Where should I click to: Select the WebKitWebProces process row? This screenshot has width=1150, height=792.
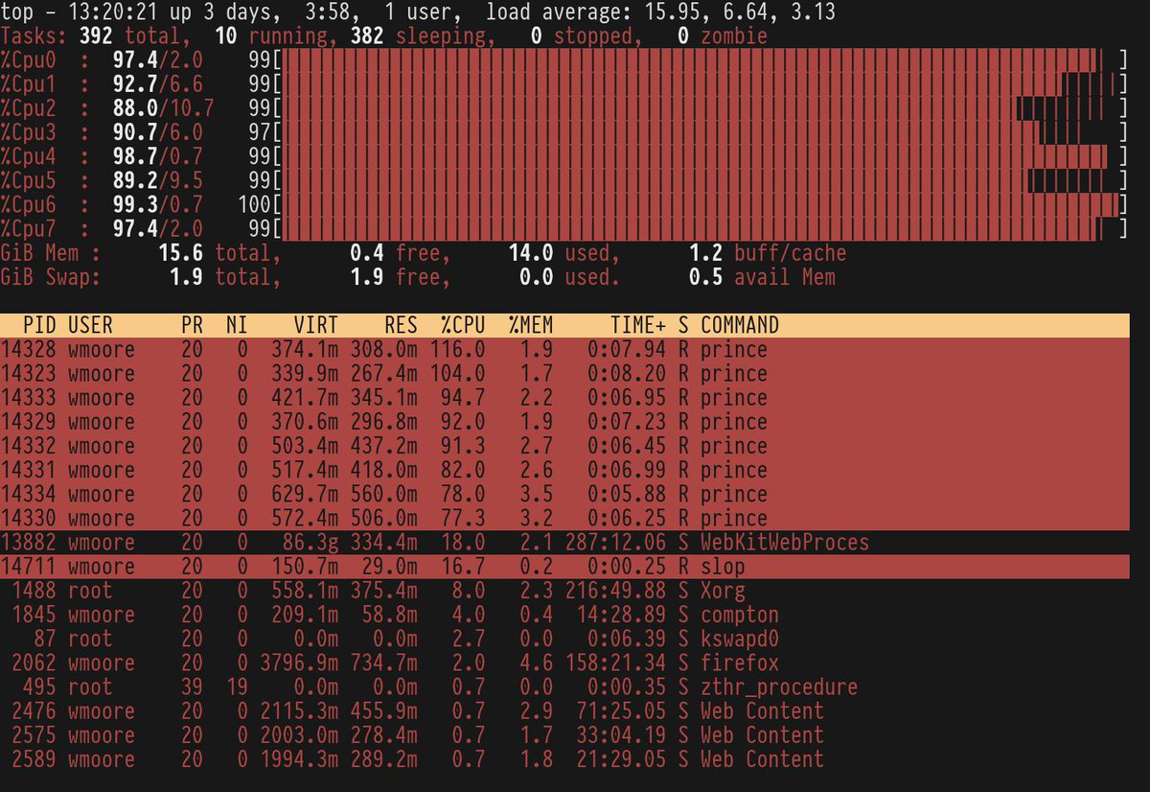pos(383,542)
